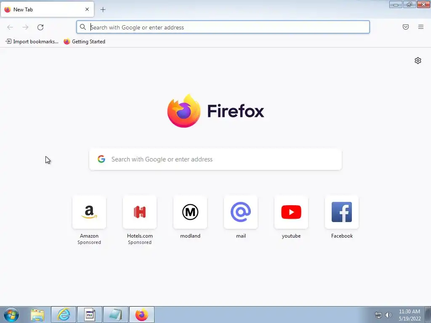Click the search magnifier in address bar
The height and width of the screenshot is (323, 431).
click(x=83, y=27)
